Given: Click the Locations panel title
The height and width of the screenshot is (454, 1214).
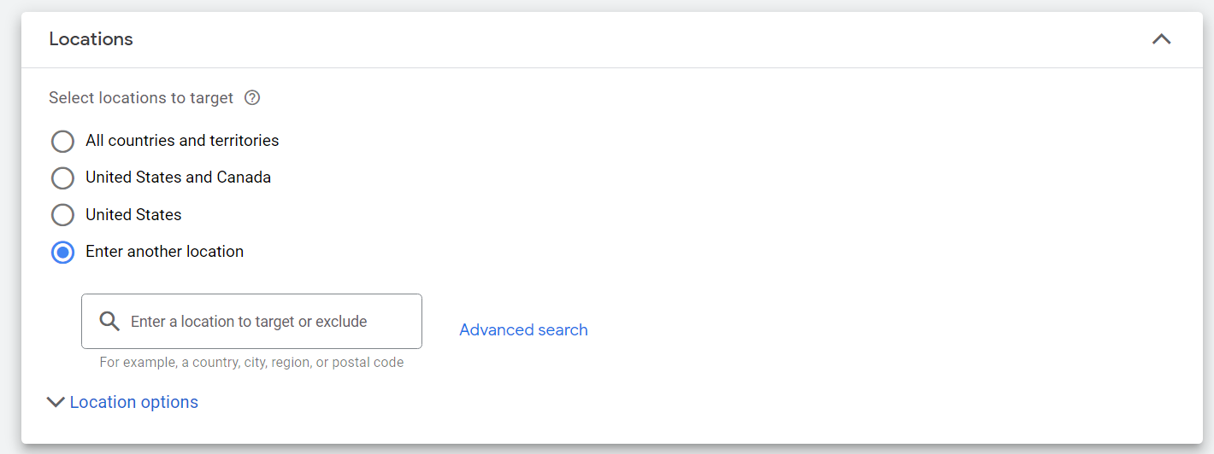Looking at the screenshot, I should [x=91, y=39].
